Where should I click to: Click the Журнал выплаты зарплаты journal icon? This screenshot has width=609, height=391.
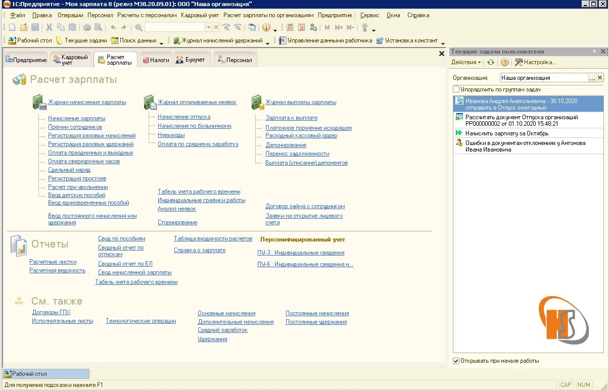click(x=258, y=102)
